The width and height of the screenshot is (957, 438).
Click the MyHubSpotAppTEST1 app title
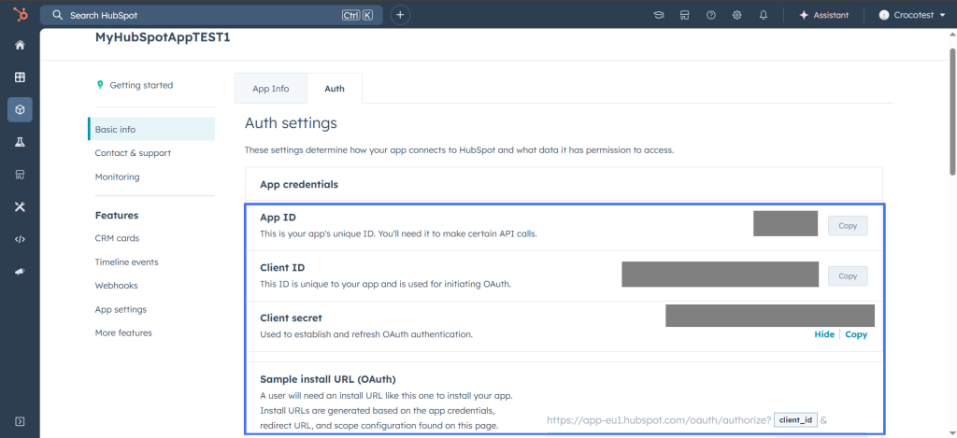pyautogui.click(x=163, y=37)
